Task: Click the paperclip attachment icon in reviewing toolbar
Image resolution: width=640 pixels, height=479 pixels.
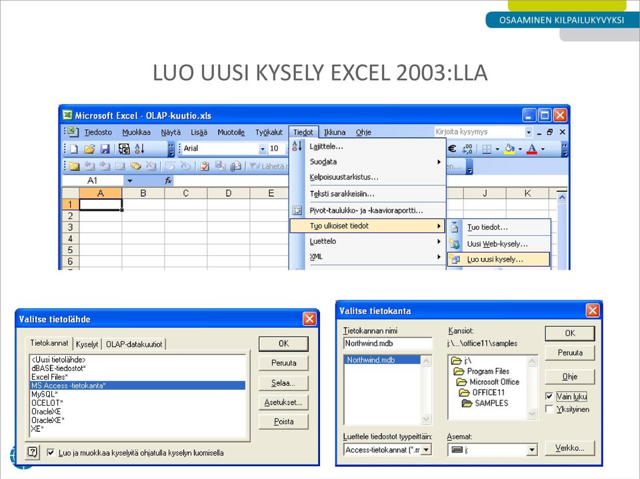Action: click(235, 166)
